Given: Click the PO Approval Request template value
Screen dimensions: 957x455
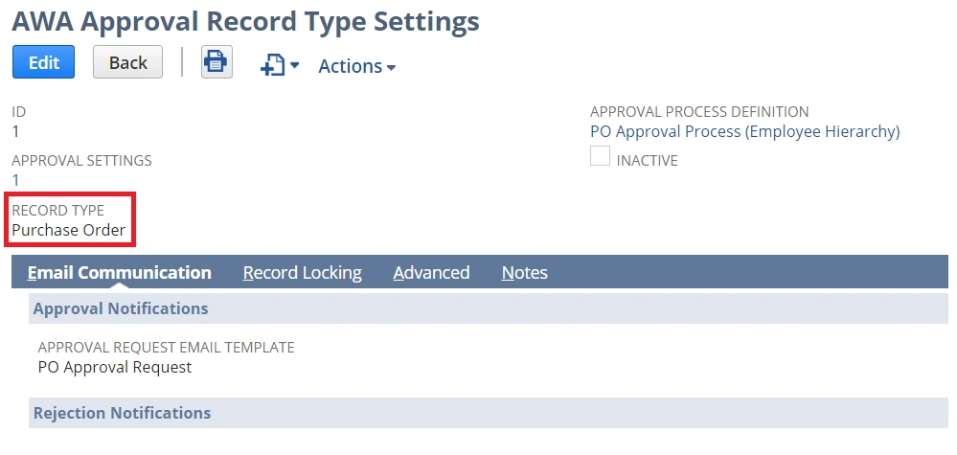Looking at the screenshot, I should click(115, 367).
